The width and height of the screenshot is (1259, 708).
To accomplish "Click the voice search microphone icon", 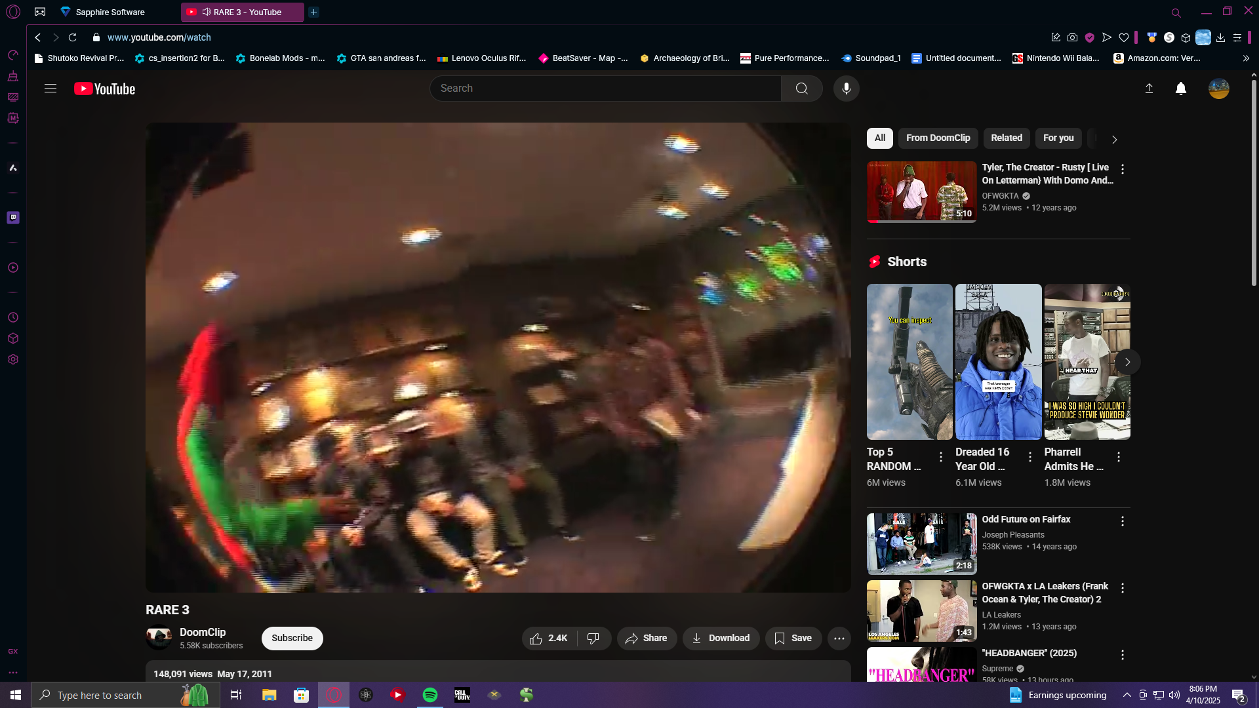I will tap(846, 88).
